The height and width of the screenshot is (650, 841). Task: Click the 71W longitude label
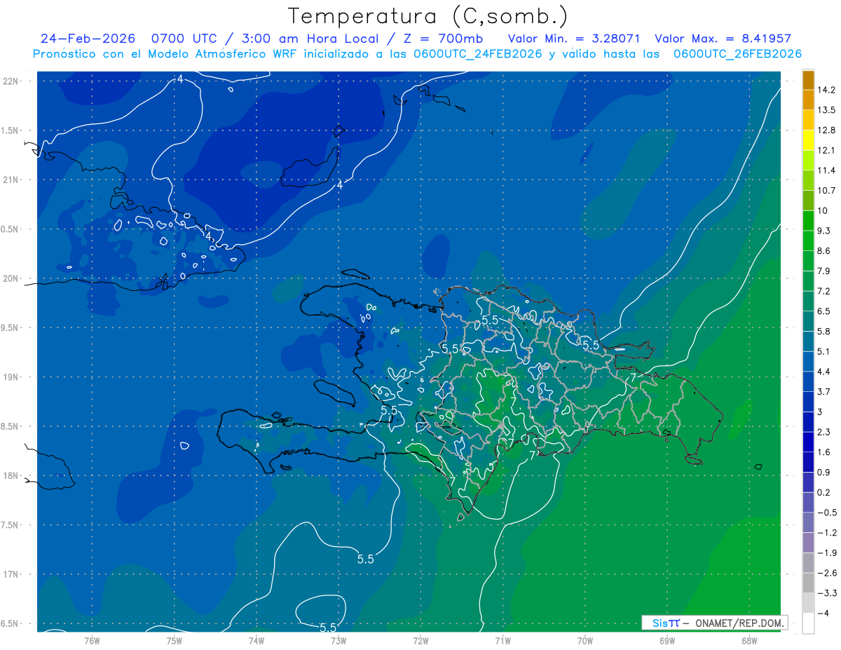(502, 640)
